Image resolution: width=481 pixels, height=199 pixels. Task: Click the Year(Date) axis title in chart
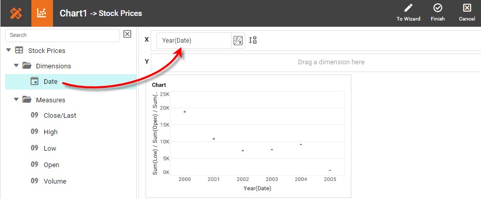[x=257, y=188]
